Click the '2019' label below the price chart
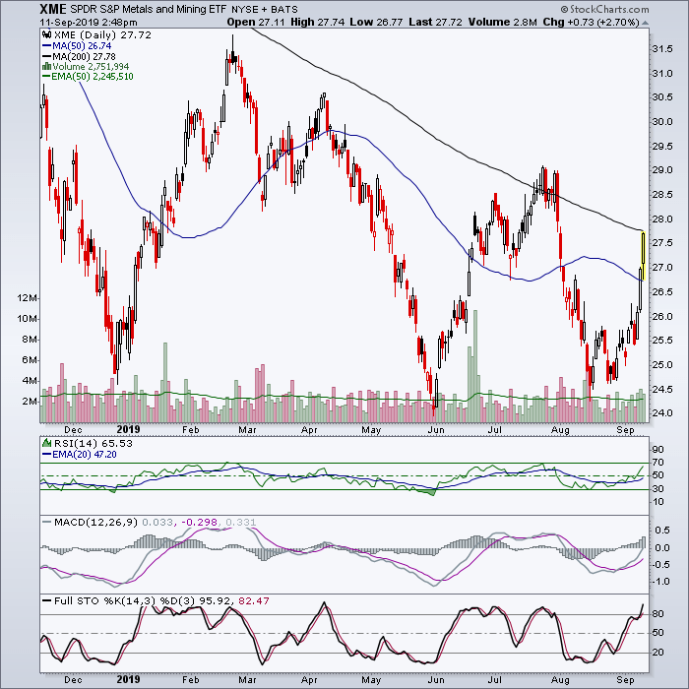This screenshot has height=689, width=689. coord(128,430)
